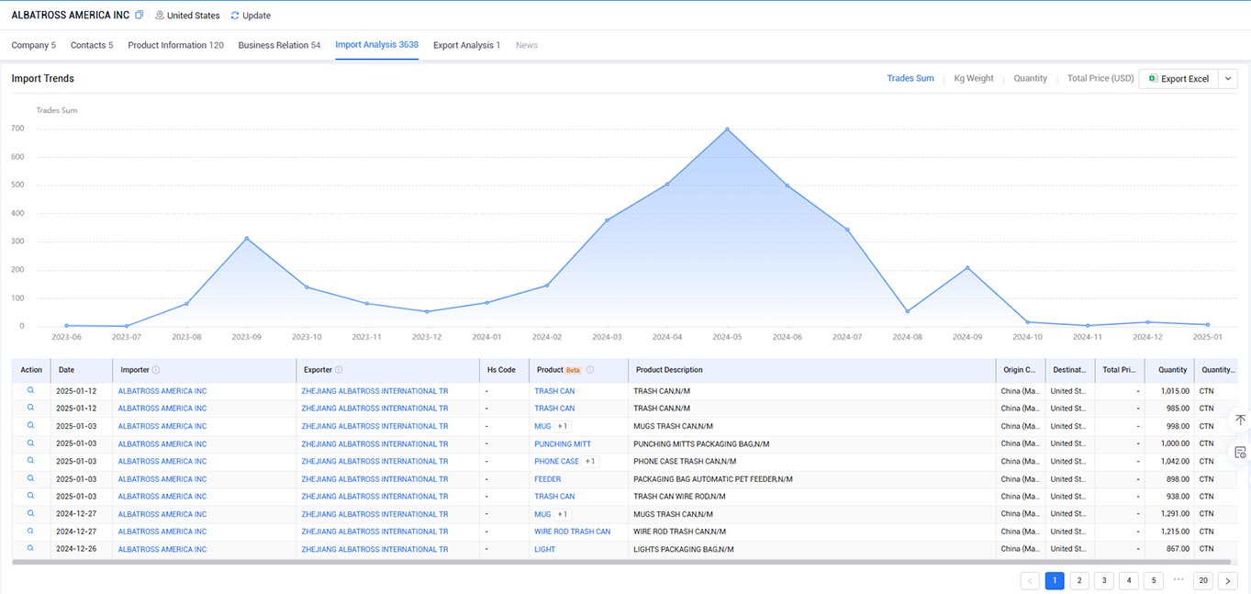View details for 985.00 quantity TRASH CAN row

pos(30,408)
